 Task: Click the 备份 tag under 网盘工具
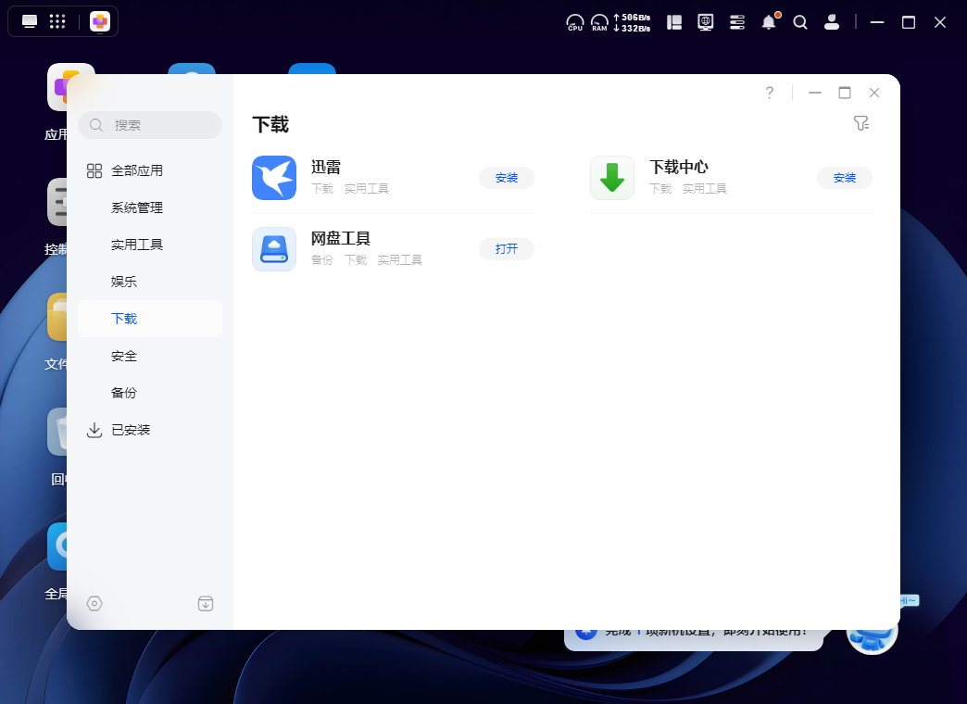(322, 260)
